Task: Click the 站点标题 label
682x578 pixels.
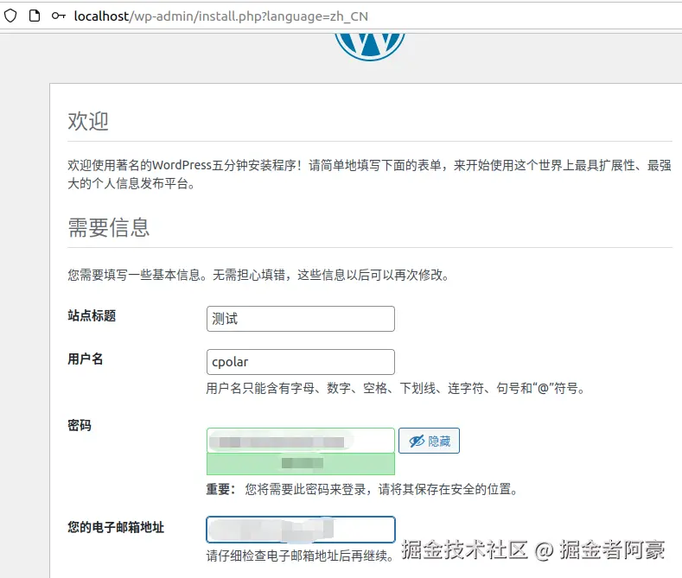Action: [92, 315]
